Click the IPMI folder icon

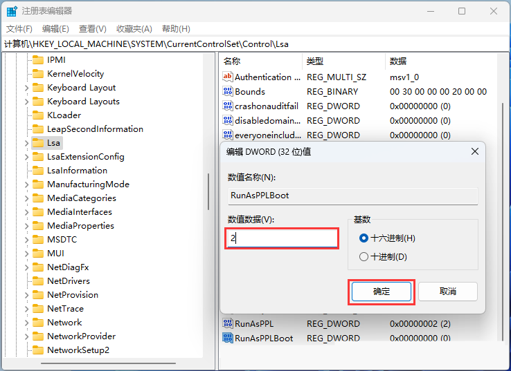(x=38, y=60)
